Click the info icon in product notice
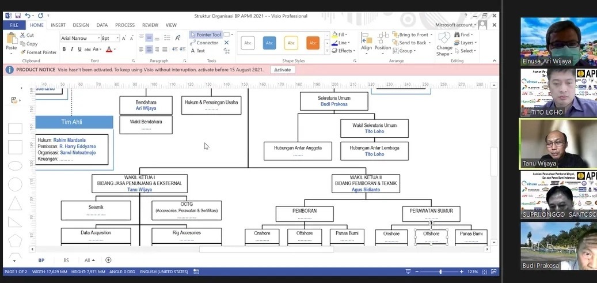The height and width of the screenshot is (283, 597). pyautogui.click(x=10, y=70)
